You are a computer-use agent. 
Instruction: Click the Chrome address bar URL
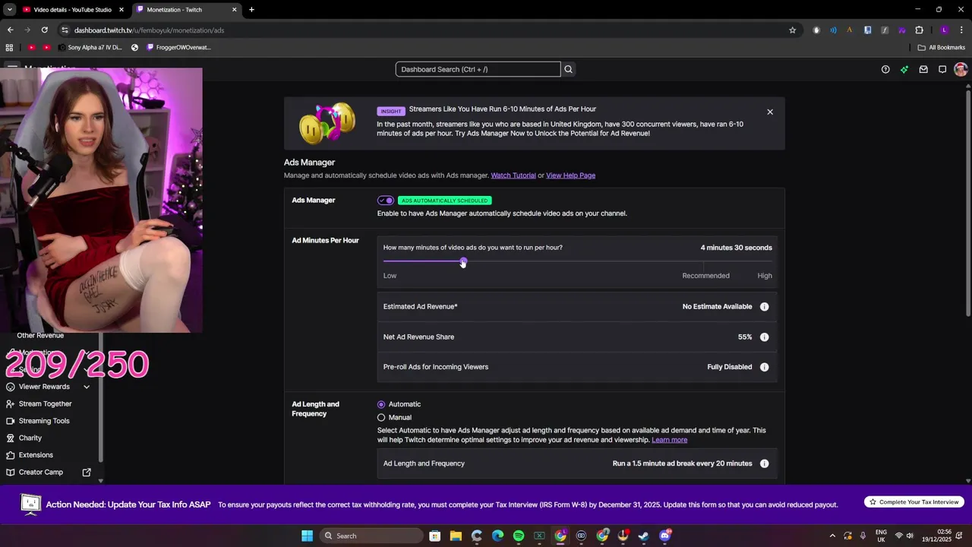[149, 30]
